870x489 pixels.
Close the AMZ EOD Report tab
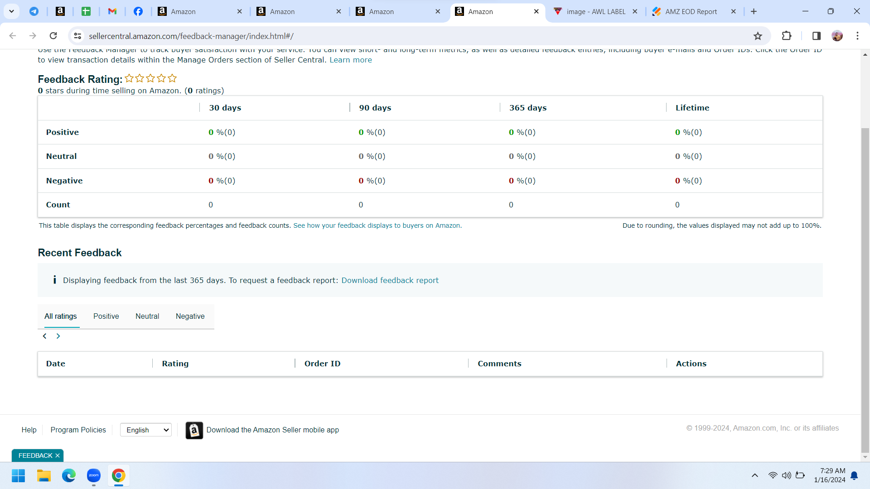pyautogui.click(x=734, y=11)
